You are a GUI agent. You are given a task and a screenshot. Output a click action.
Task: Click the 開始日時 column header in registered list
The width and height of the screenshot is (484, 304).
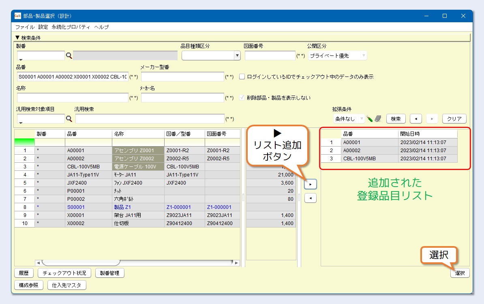(x=428, y=134)
